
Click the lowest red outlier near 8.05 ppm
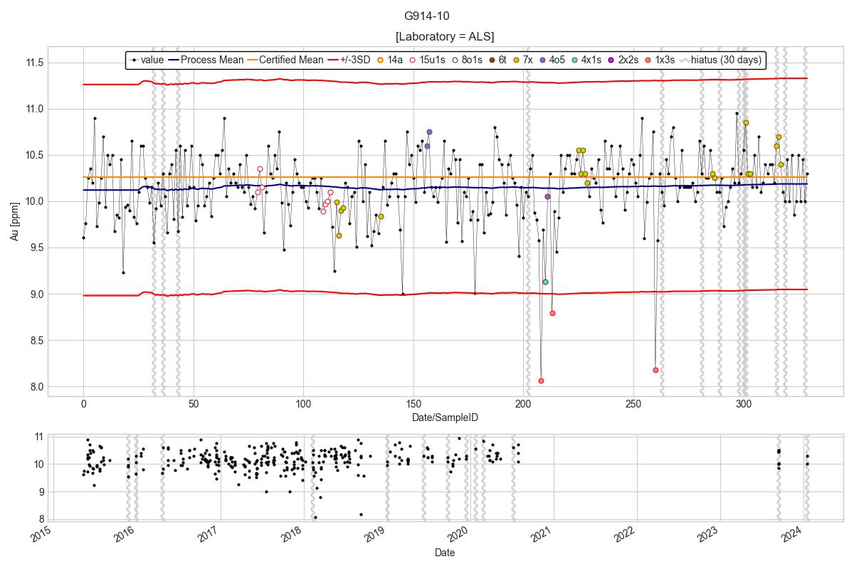click(x=541, y=381)
